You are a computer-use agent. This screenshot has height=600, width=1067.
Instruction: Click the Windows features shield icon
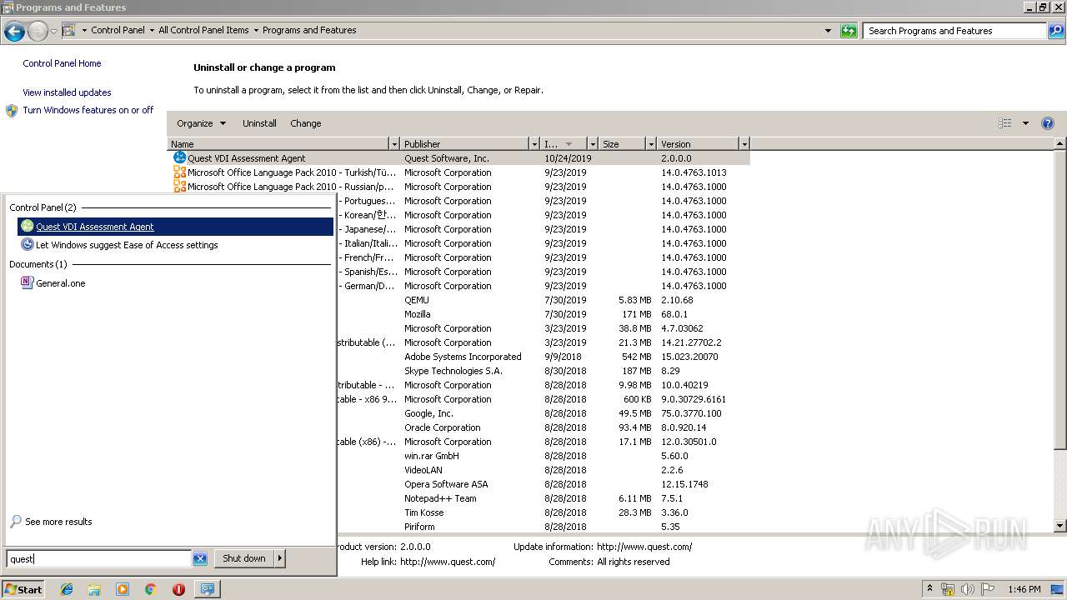point(12,110)
